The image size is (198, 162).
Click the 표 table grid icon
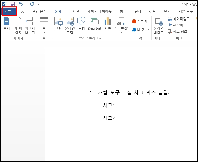(x=44, y=21)
